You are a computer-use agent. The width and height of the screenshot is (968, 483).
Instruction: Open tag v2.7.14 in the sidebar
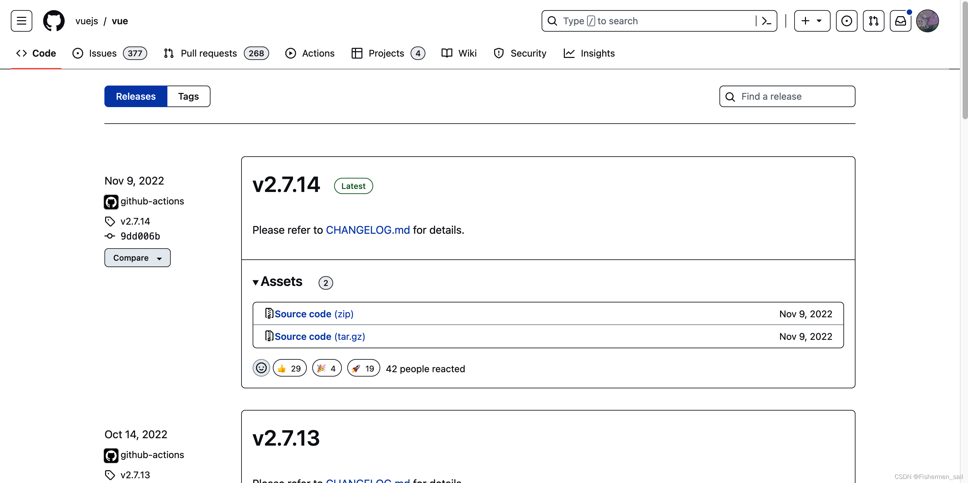135,221
